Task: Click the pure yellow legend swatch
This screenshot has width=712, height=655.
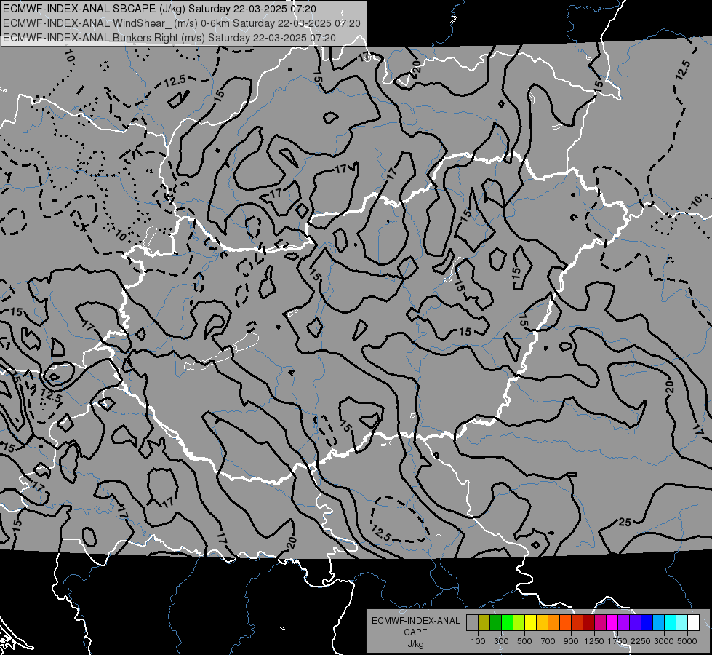Action: click(x=530, y=623)
